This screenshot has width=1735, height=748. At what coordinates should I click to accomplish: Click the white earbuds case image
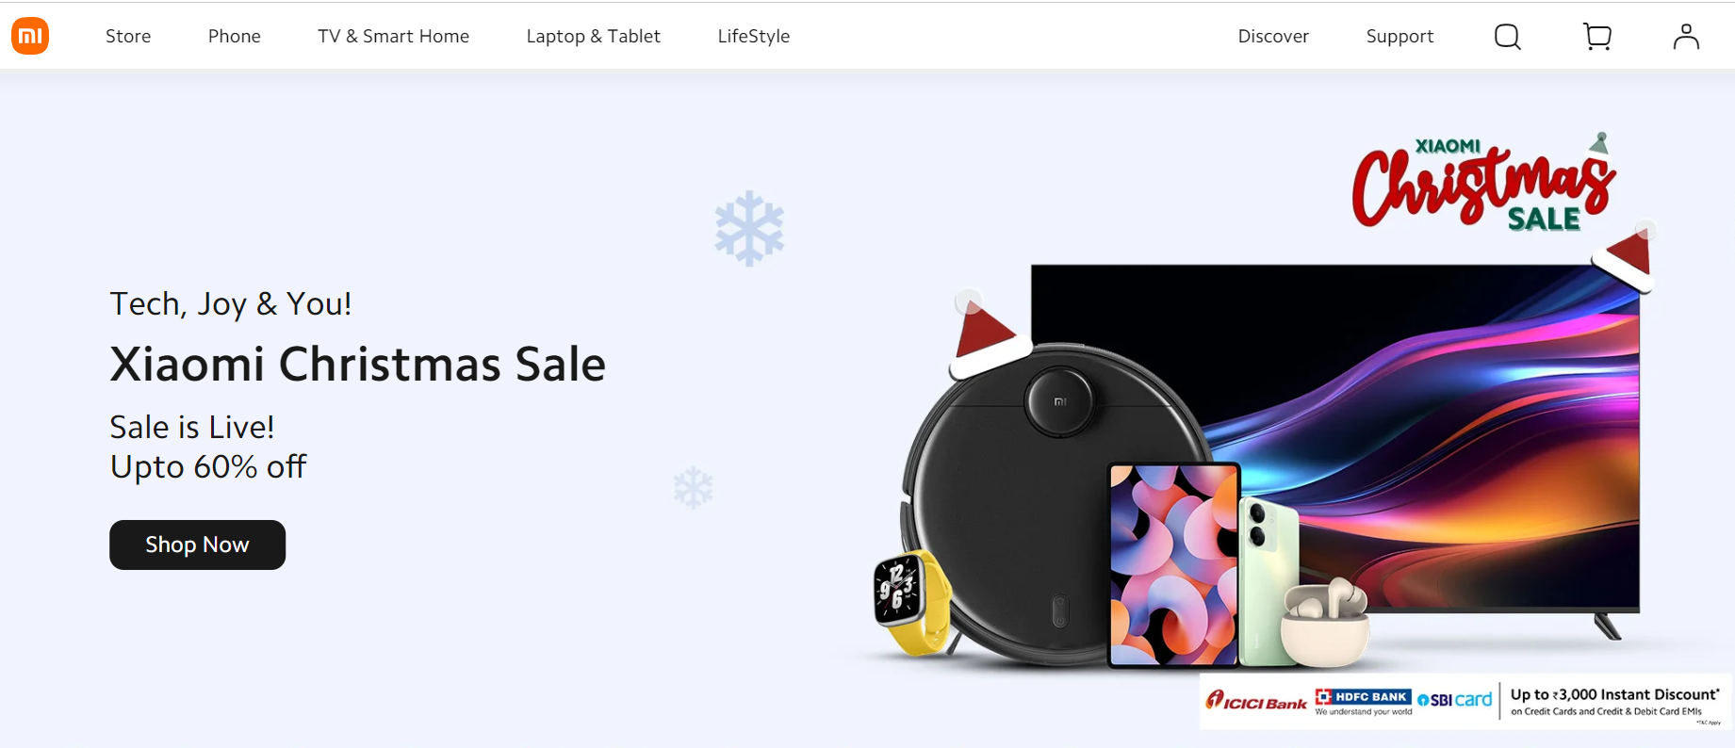pos(1324,624)
